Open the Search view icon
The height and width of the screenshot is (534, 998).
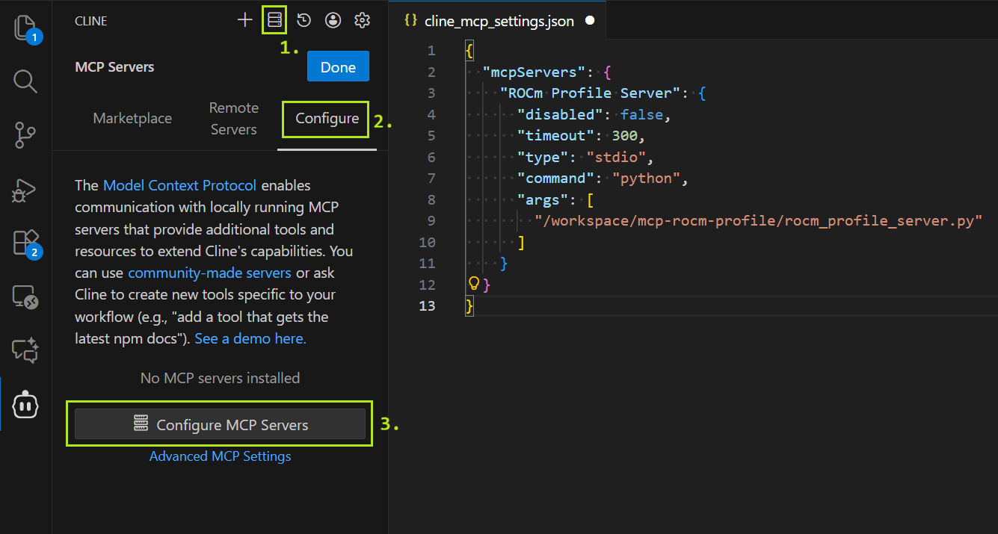(25, 81)
